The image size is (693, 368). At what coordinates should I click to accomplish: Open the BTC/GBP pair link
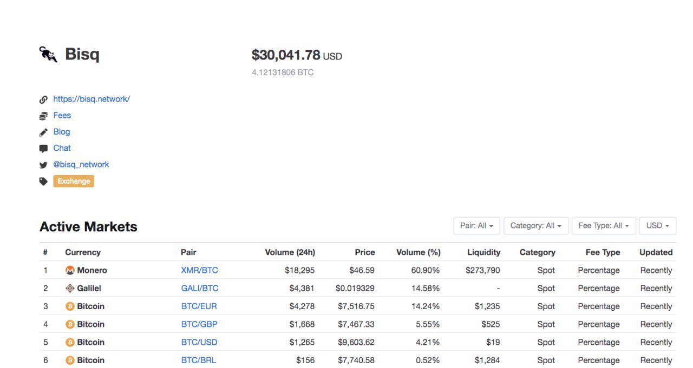click(199, 324)
